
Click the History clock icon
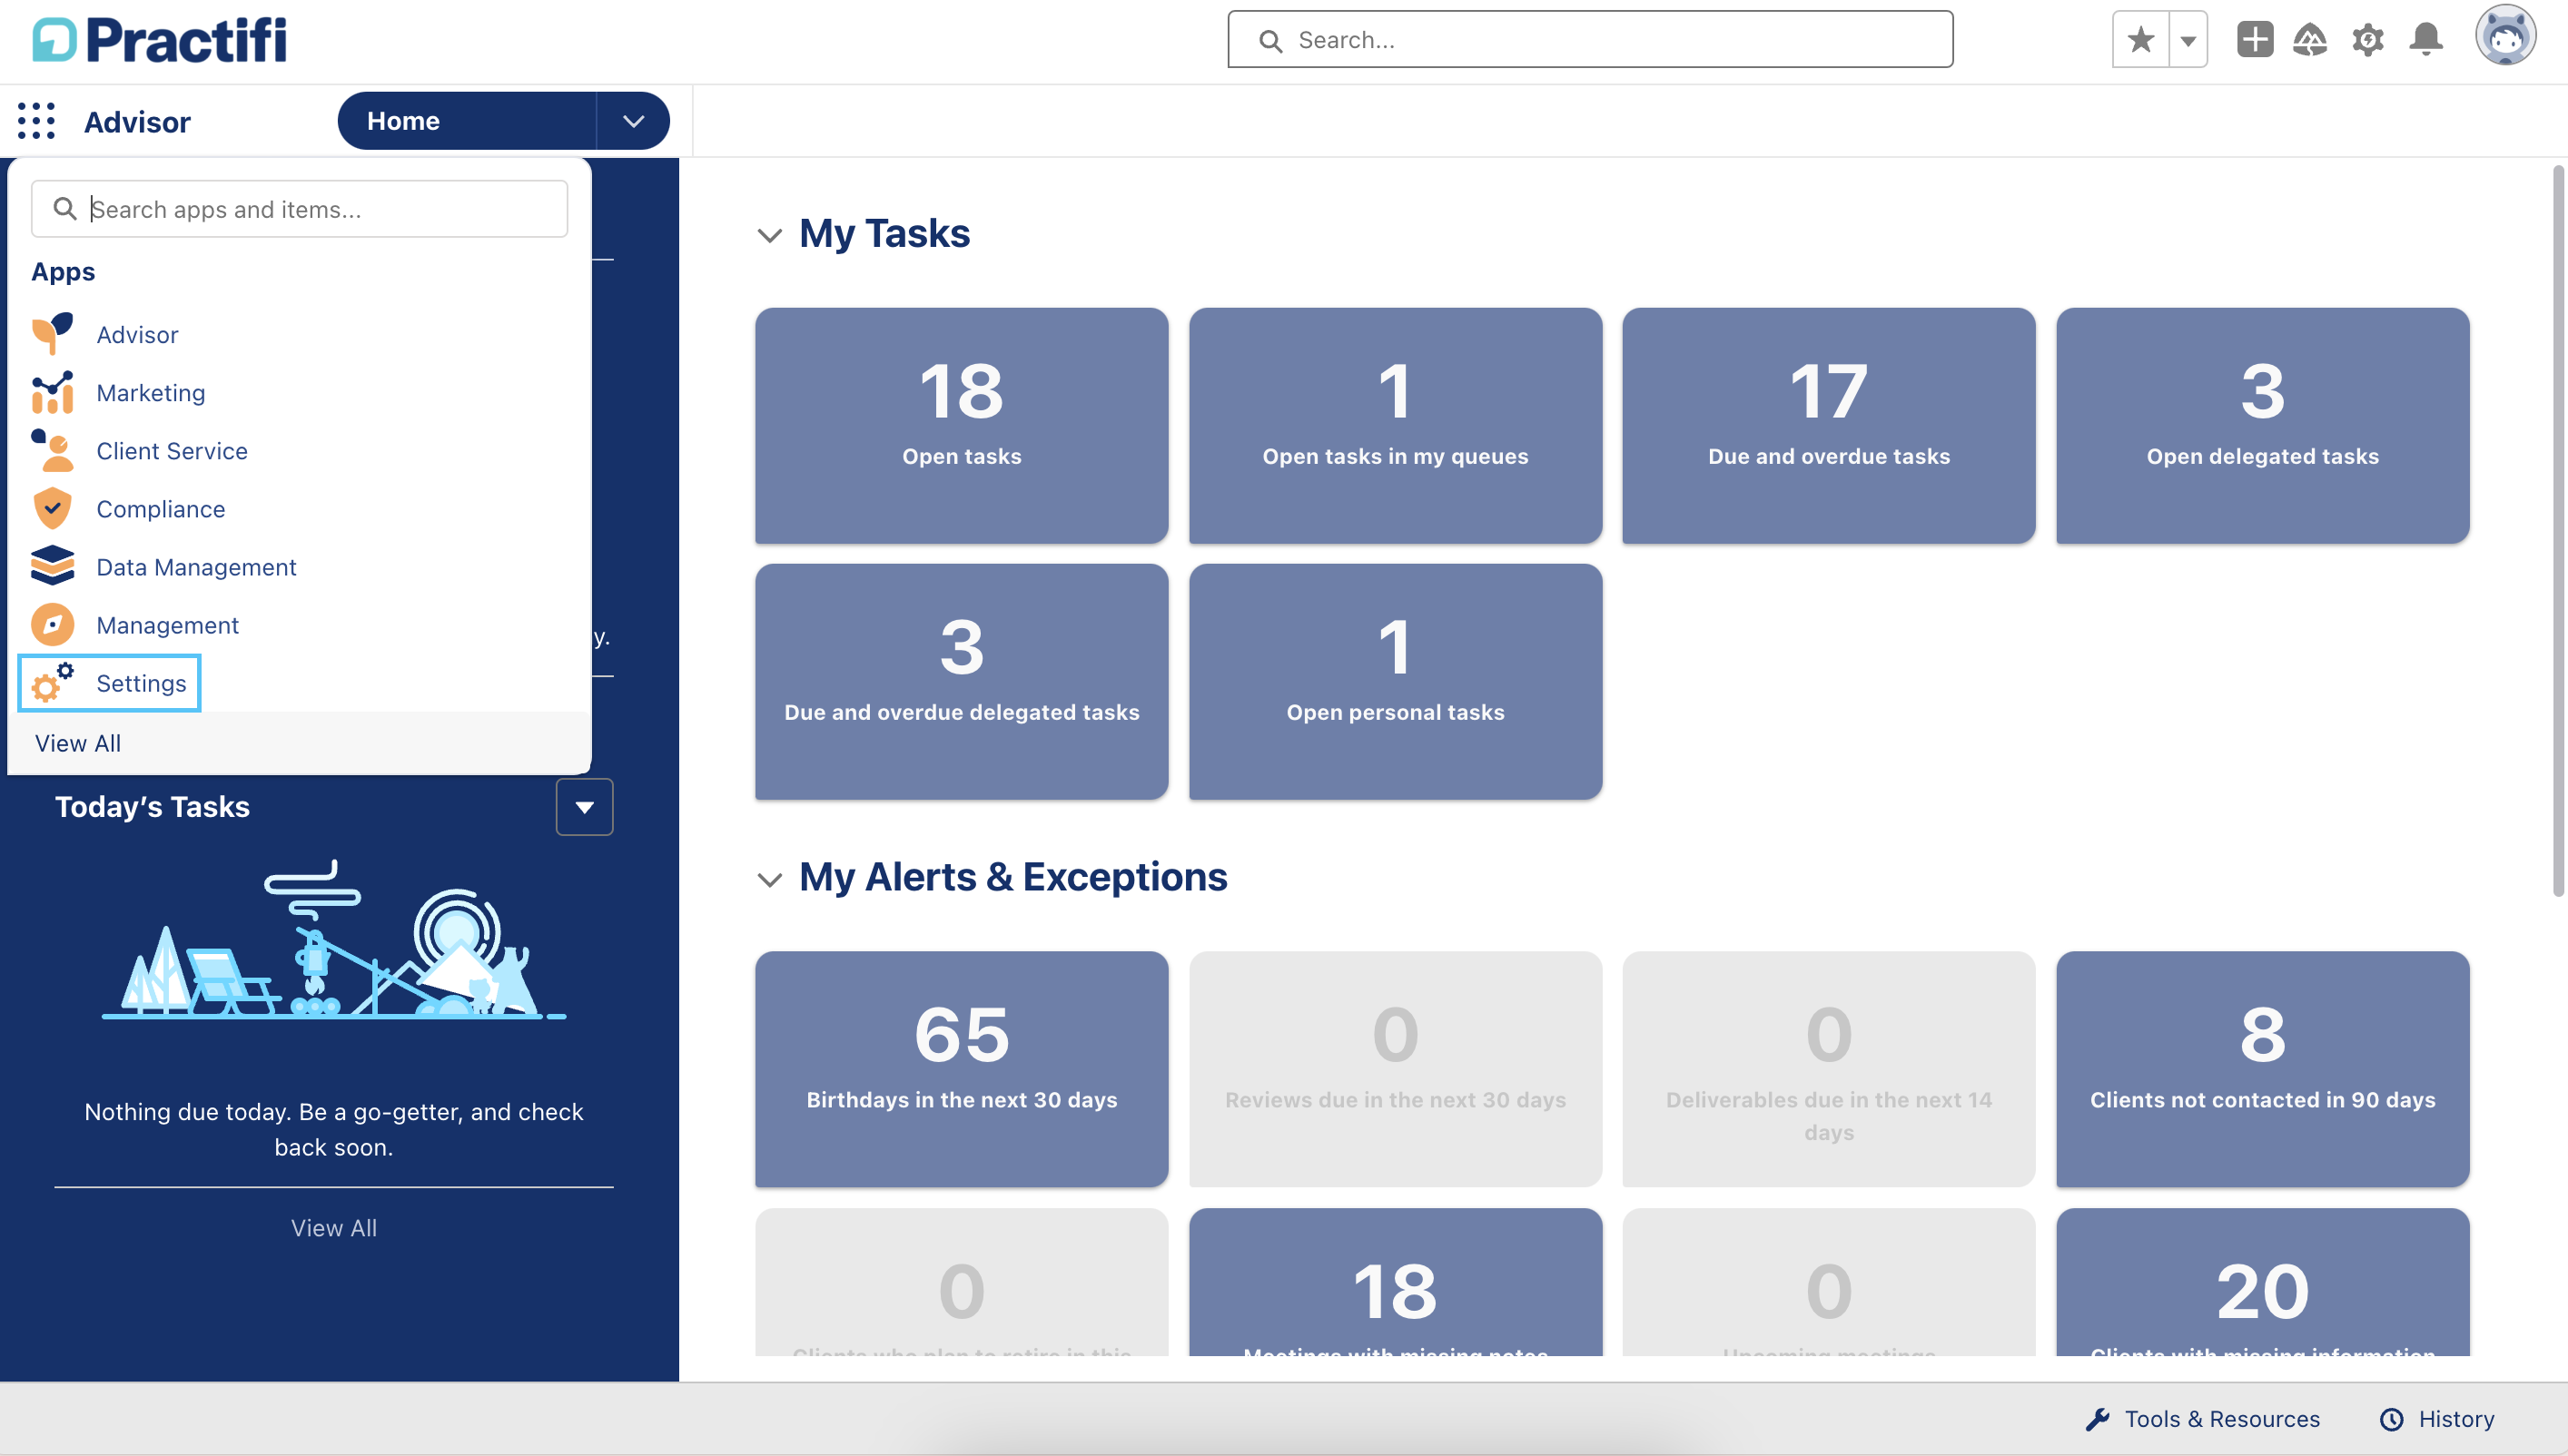2392,1419
